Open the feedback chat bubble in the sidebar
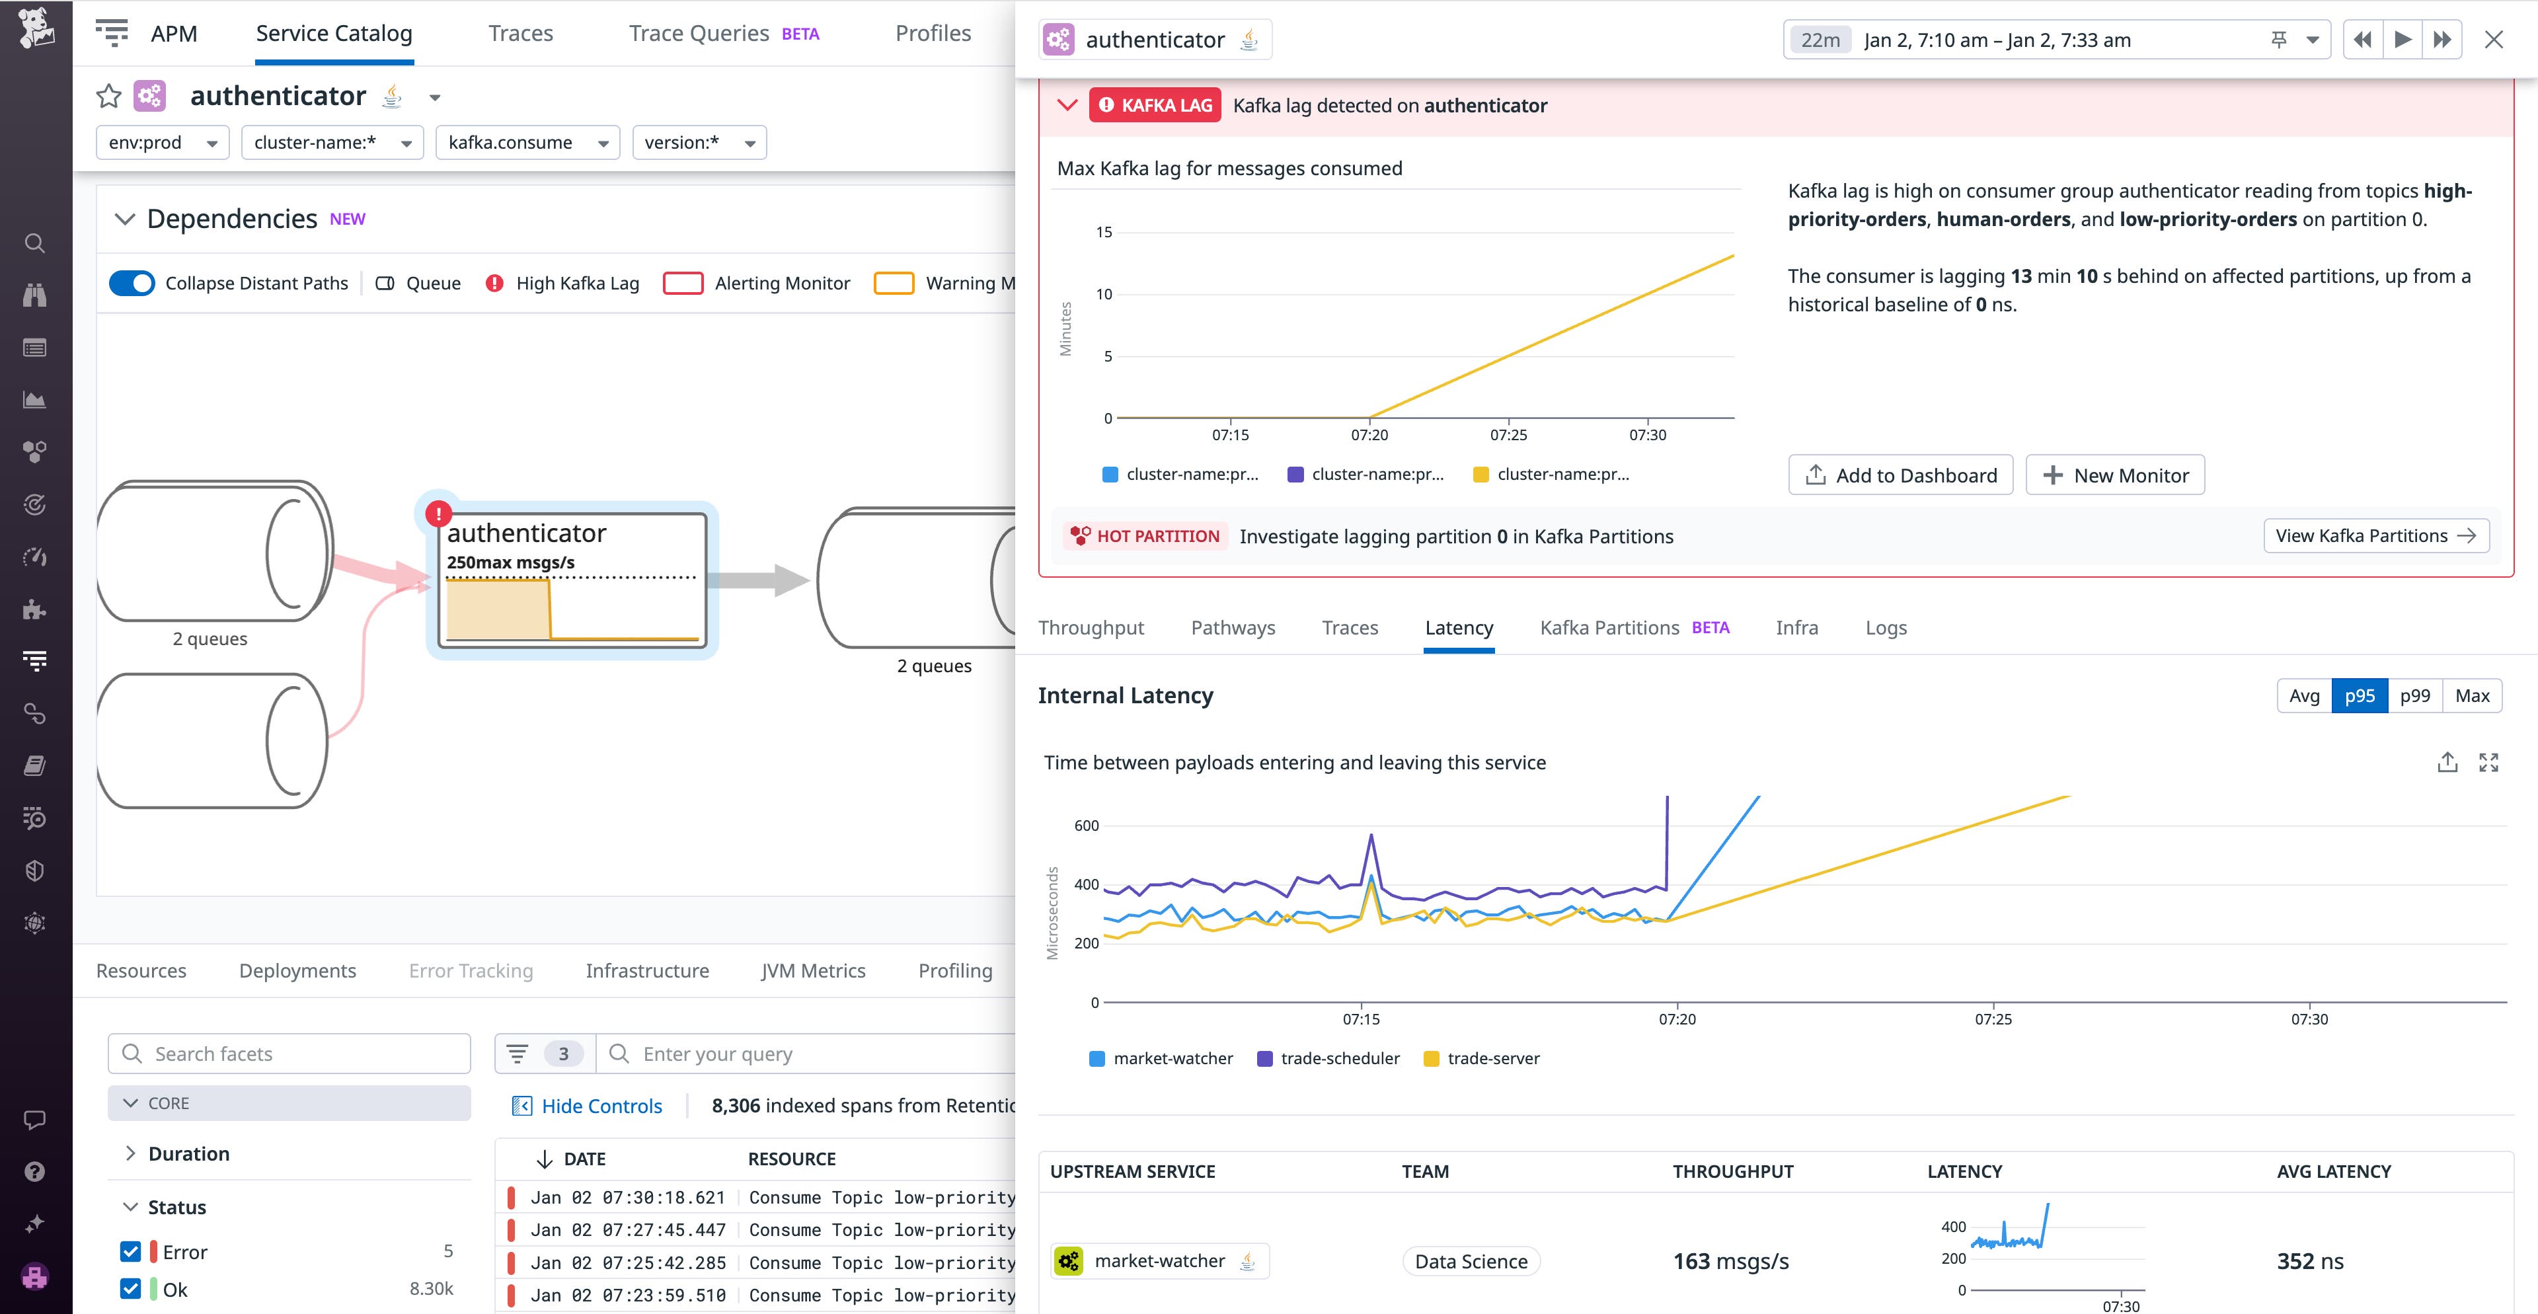The width and height of the screenshot is (2538, 1314). tap(34, 1119)
